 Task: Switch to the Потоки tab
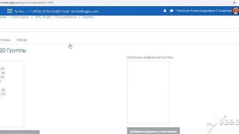click(x=5, y=40)
